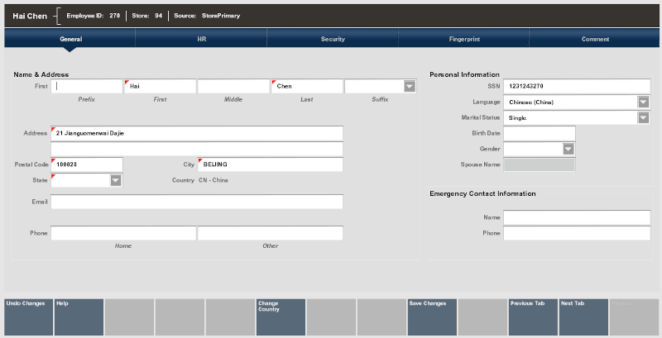The width and height of the screenshot is (662, 338).
Task: Click Undo Changes button
Action: coord(29,317)
